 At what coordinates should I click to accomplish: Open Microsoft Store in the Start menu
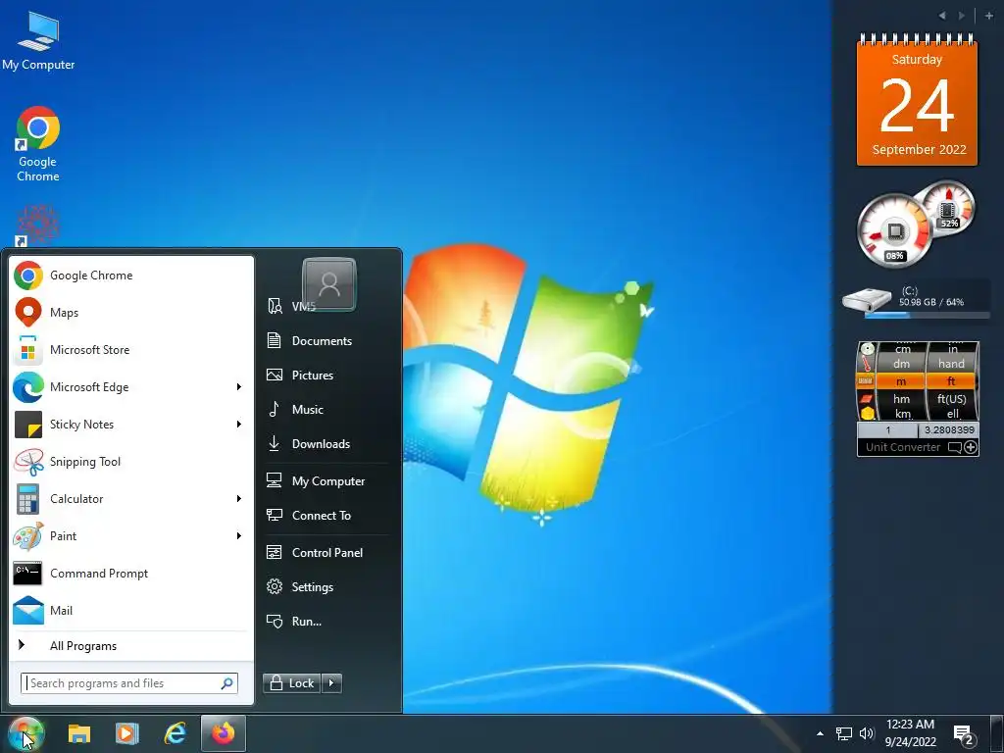[131, 350]
